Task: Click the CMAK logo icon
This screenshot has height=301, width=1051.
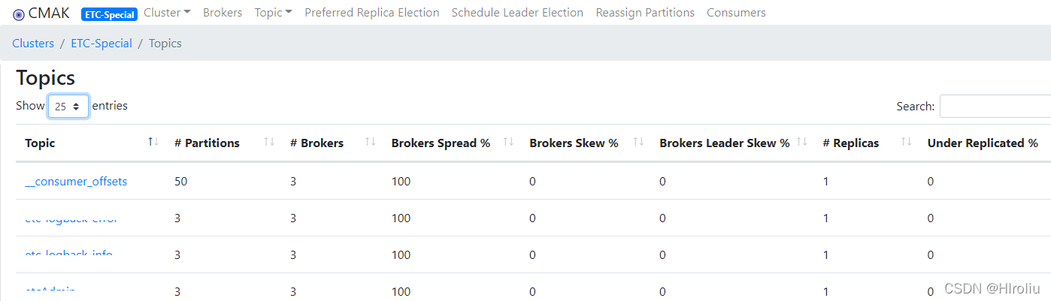Action: point(19,14)
